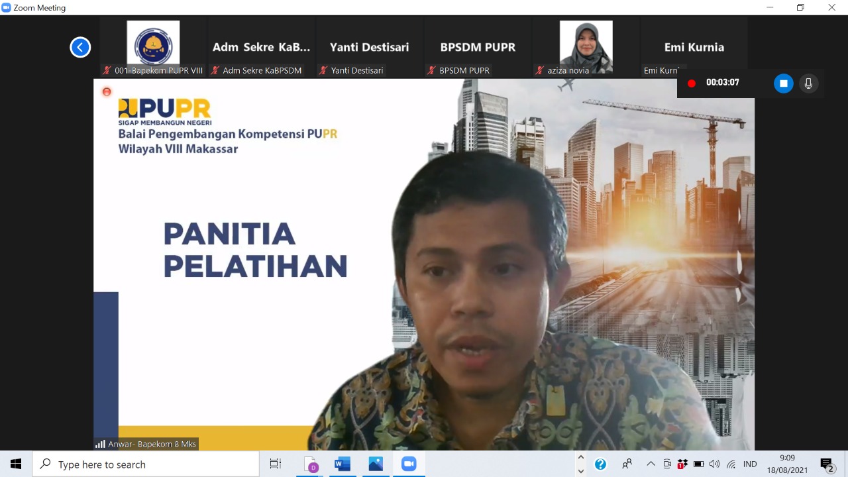This screenshot has width=848, height=477.
Task: Open Task View on the taskbar
Action: click(x=276, y=464)
